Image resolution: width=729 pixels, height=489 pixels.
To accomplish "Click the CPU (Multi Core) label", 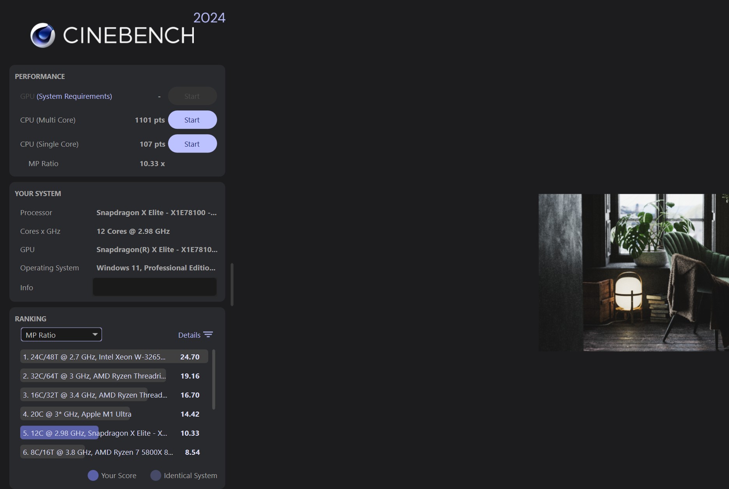I will [x=48, y=120].
